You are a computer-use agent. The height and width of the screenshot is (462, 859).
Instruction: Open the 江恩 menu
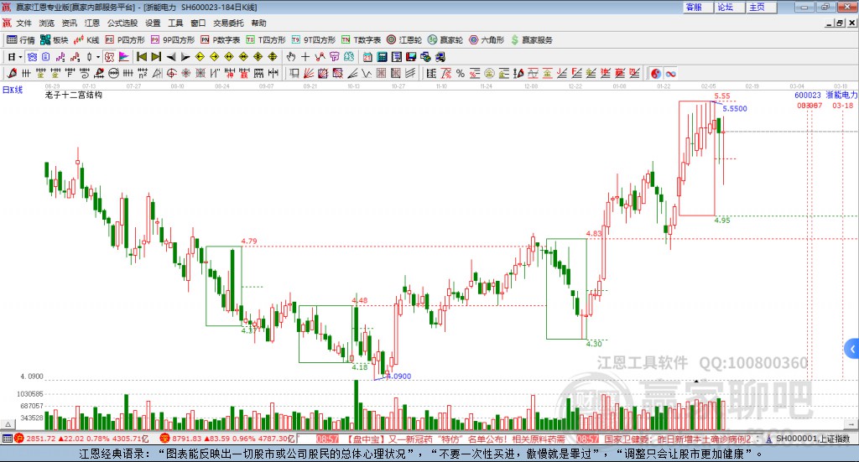point(92,23)
